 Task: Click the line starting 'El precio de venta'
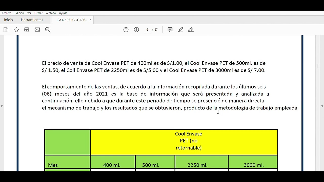pyautogui.click(x=154, y=63)
